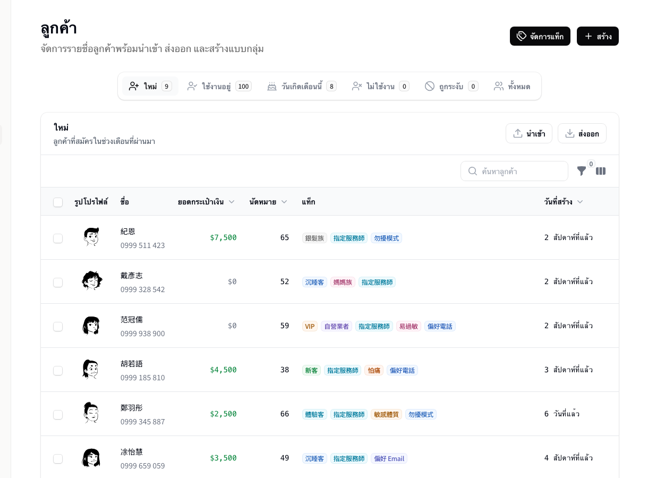Screen dimensions: 648x478
Task: Click the magnifier icon in search bar
Action: (473, 171)
